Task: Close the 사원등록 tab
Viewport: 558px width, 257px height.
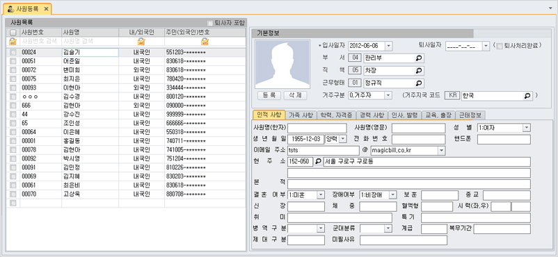Action: [46, 8]
